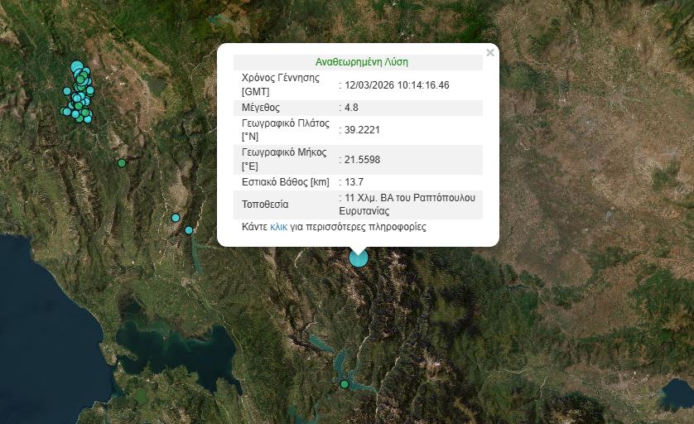
Task: Click the 'Μέγεθος' row label
Action: pos(261,108)
